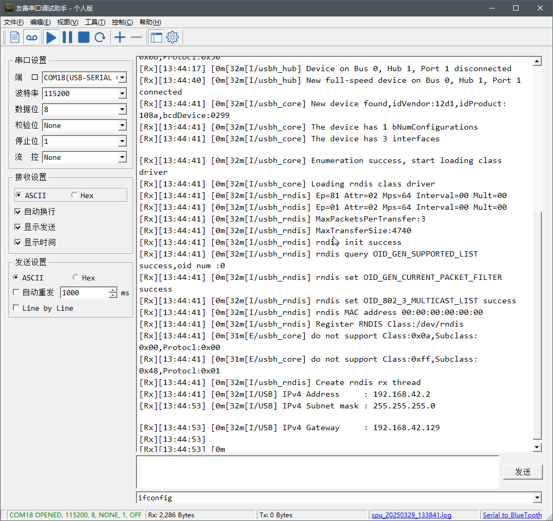Open the spu_20250329_133841.log link
Viewport: 553px width, 521px height.
(412, 515)
